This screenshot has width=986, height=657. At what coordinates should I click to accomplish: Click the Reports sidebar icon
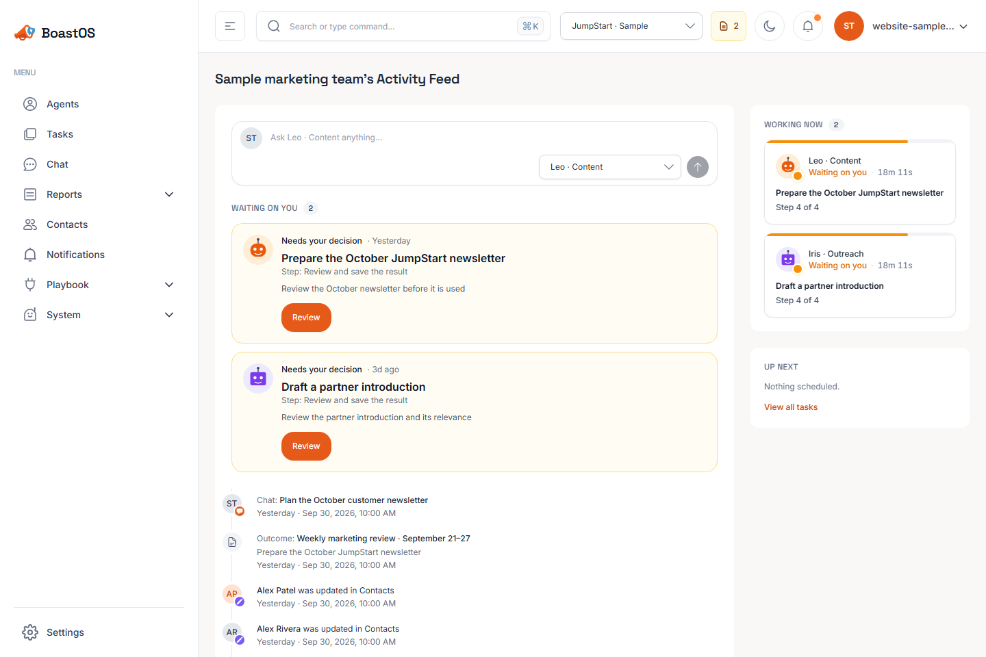pyautogui.click(x=30, y=194)
